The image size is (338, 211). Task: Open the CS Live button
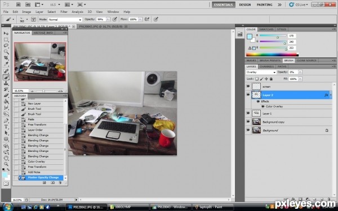click(x=299, y=5)
